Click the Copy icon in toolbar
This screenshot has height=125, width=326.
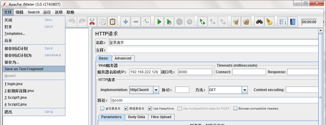(102, 21)
